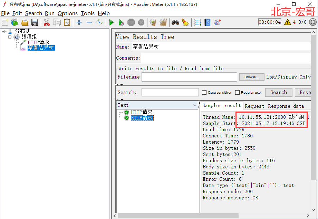318x219 pixels.
Task: Click the elapsed time 00:00:04 display
Action: [270, 22]
